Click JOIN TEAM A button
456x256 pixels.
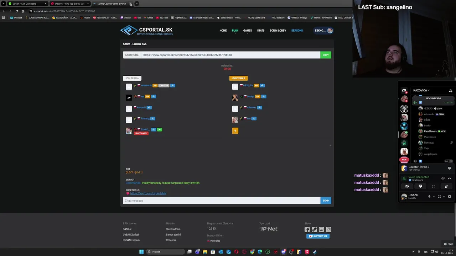[132, 78]
